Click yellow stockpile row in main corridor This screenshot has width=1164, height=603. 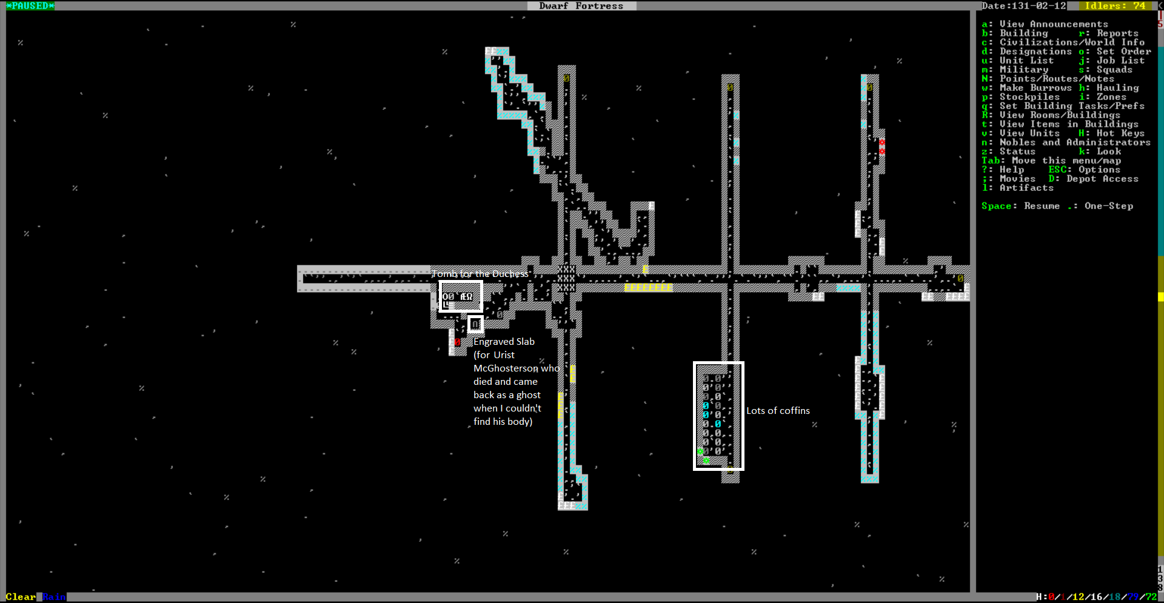coord(648,287)
